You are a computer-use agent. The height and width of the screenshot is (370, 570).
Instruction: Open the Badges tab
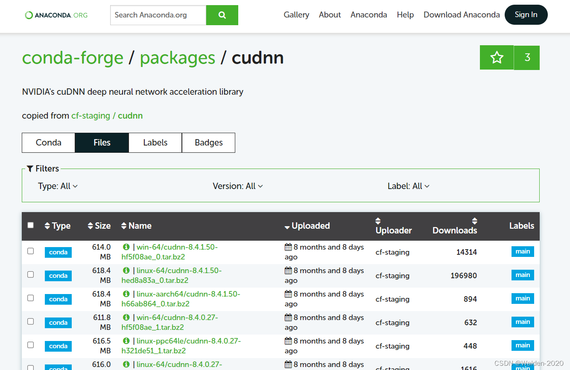coord(208,143)
